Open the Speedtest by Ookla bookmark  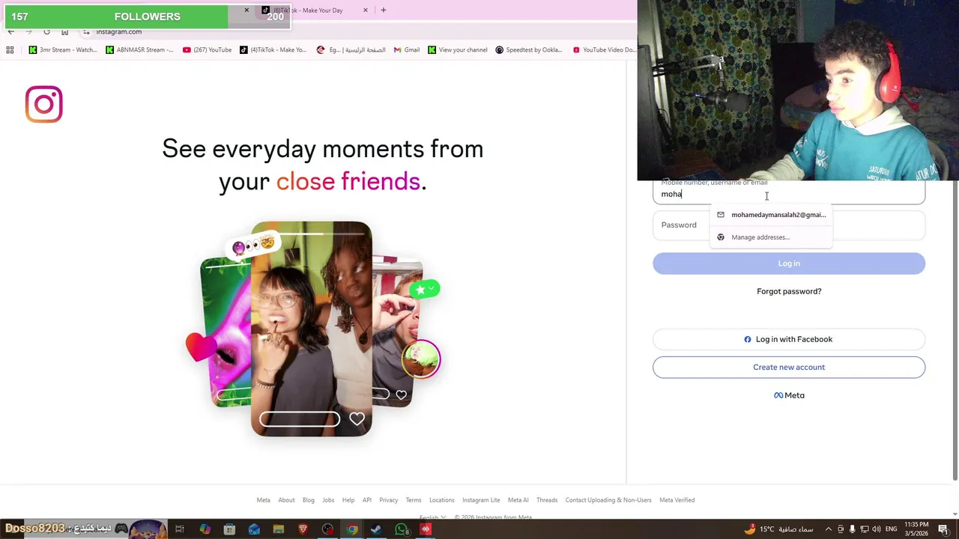(x=528, y=50)
